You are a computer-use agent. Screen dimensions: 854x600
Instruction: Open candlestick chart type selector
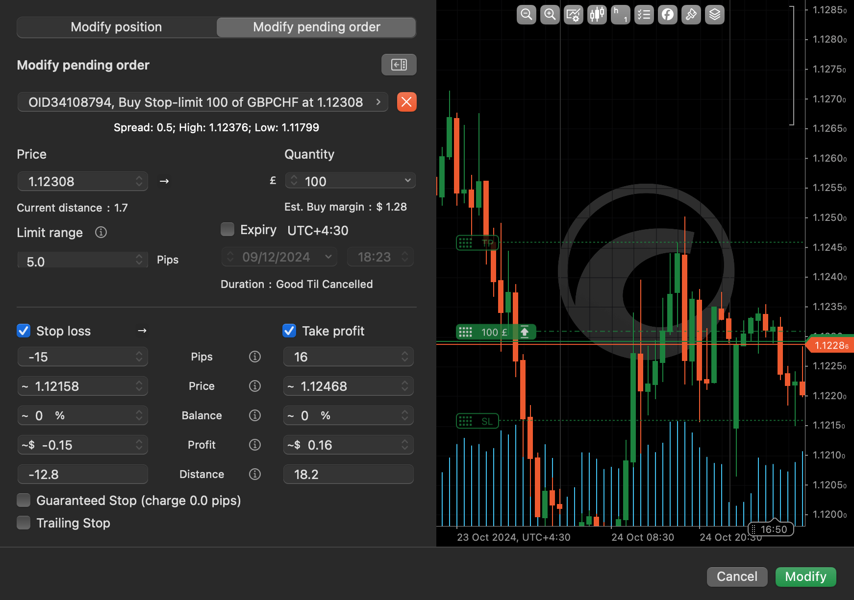coord(597,15)
